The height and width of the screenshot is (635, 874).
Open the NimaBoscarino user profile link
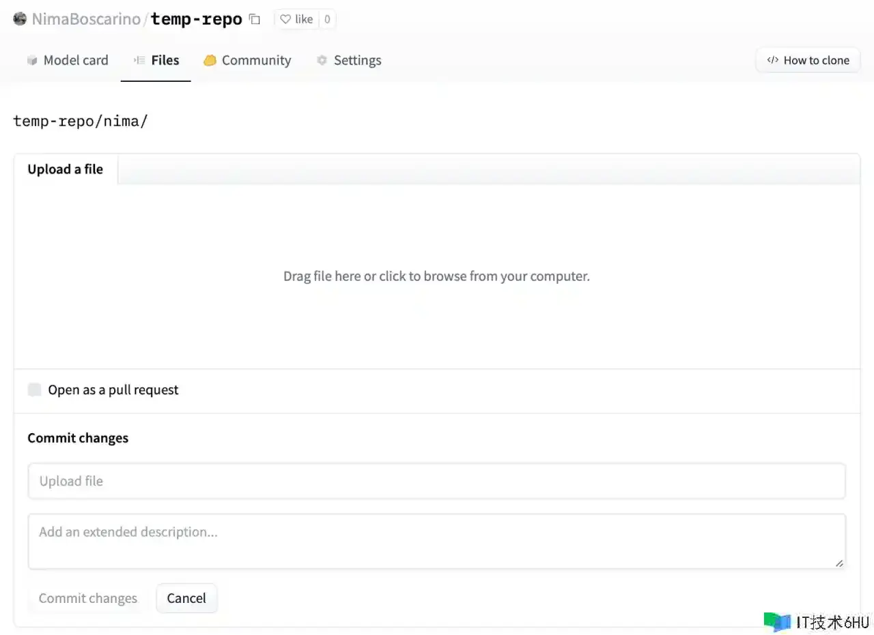tap(86, 19)
